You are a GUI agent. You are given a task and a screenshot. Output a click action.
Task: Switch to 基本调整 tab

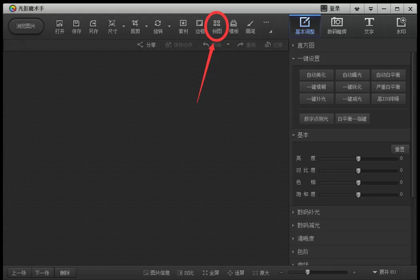pyautogui.click(x=305, y=26)
